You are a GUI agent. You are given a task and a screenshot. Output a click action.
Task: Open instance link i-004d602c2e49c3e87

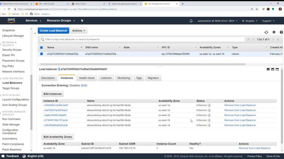click(56, 105)
